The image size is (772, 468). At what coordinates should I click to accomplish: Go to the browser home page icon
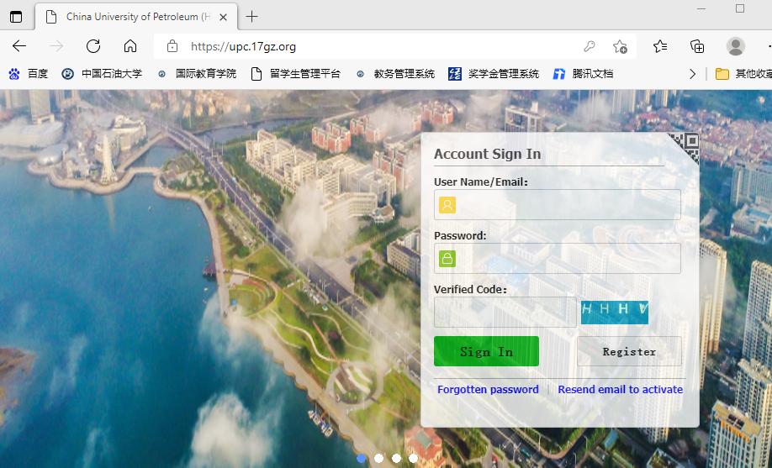pyautogui.click(x=130, y=46)
